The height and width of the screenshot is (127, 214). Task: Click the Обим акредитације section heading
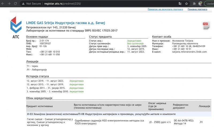39,98
